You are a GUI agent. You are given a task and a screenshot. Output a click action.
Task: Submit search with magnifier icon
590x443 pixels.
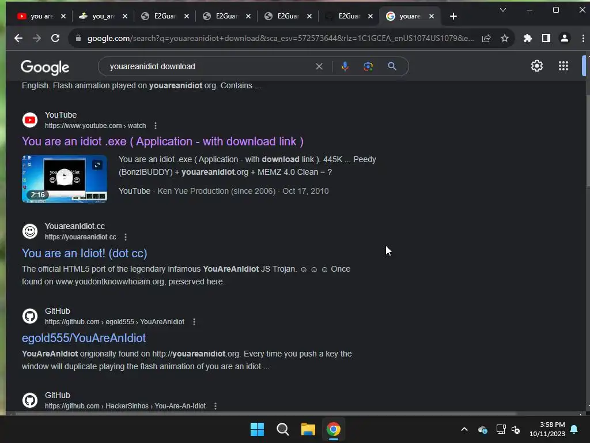[392, 66]
